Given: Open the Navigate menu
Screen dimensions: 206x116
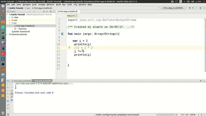Looking at the screenshot, I should tap(26, 5).
